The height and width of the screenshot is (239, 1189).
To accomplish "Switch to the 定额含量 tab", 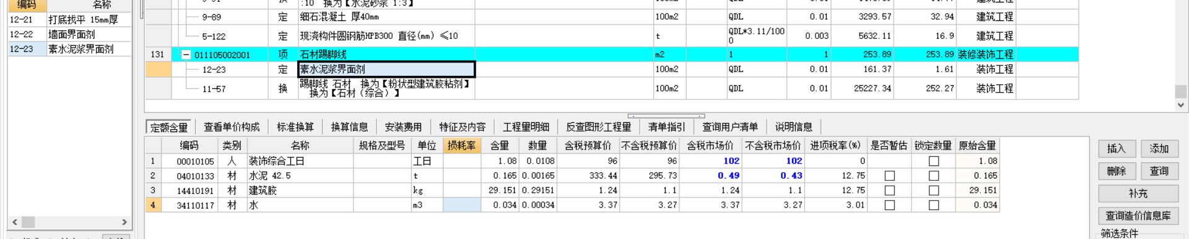I will [x=169, y=127].
